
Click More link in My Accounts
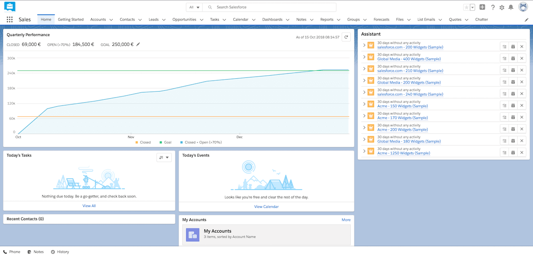pyautogui.click(x=346, y=220)
